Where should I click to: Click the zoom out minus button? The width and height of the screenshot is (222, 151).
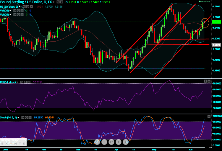pyautogui.click(x=104, y=142)
